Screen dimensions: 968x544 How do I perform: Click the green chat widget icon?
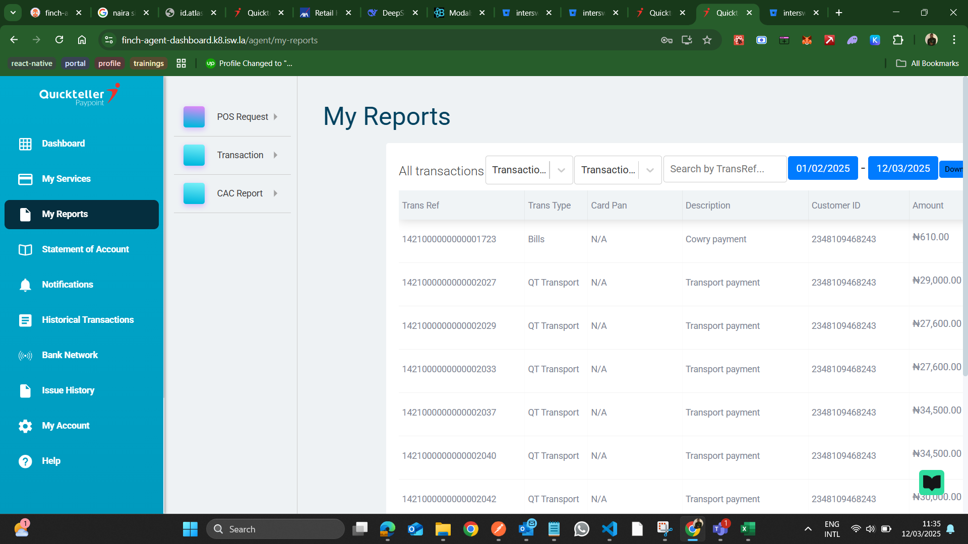tap(931, 483)
